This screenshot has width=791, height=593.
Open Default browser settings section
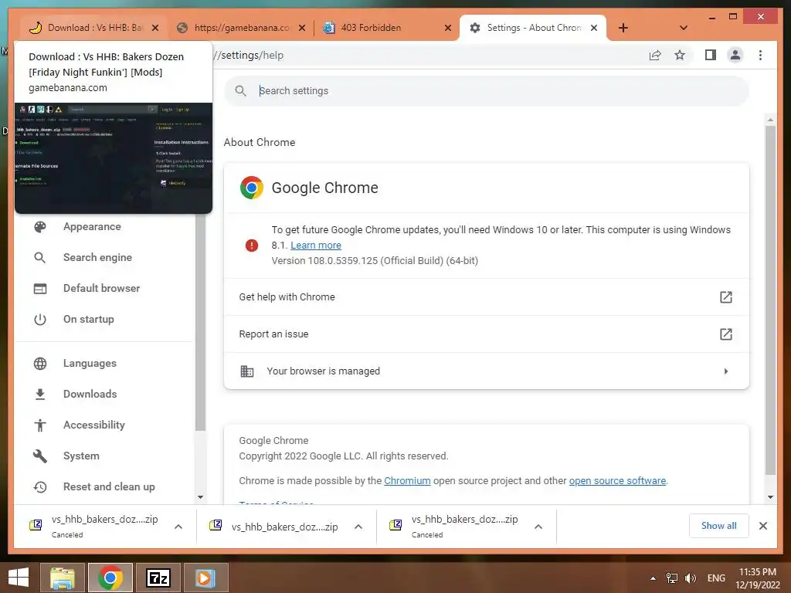coord(101,289)
